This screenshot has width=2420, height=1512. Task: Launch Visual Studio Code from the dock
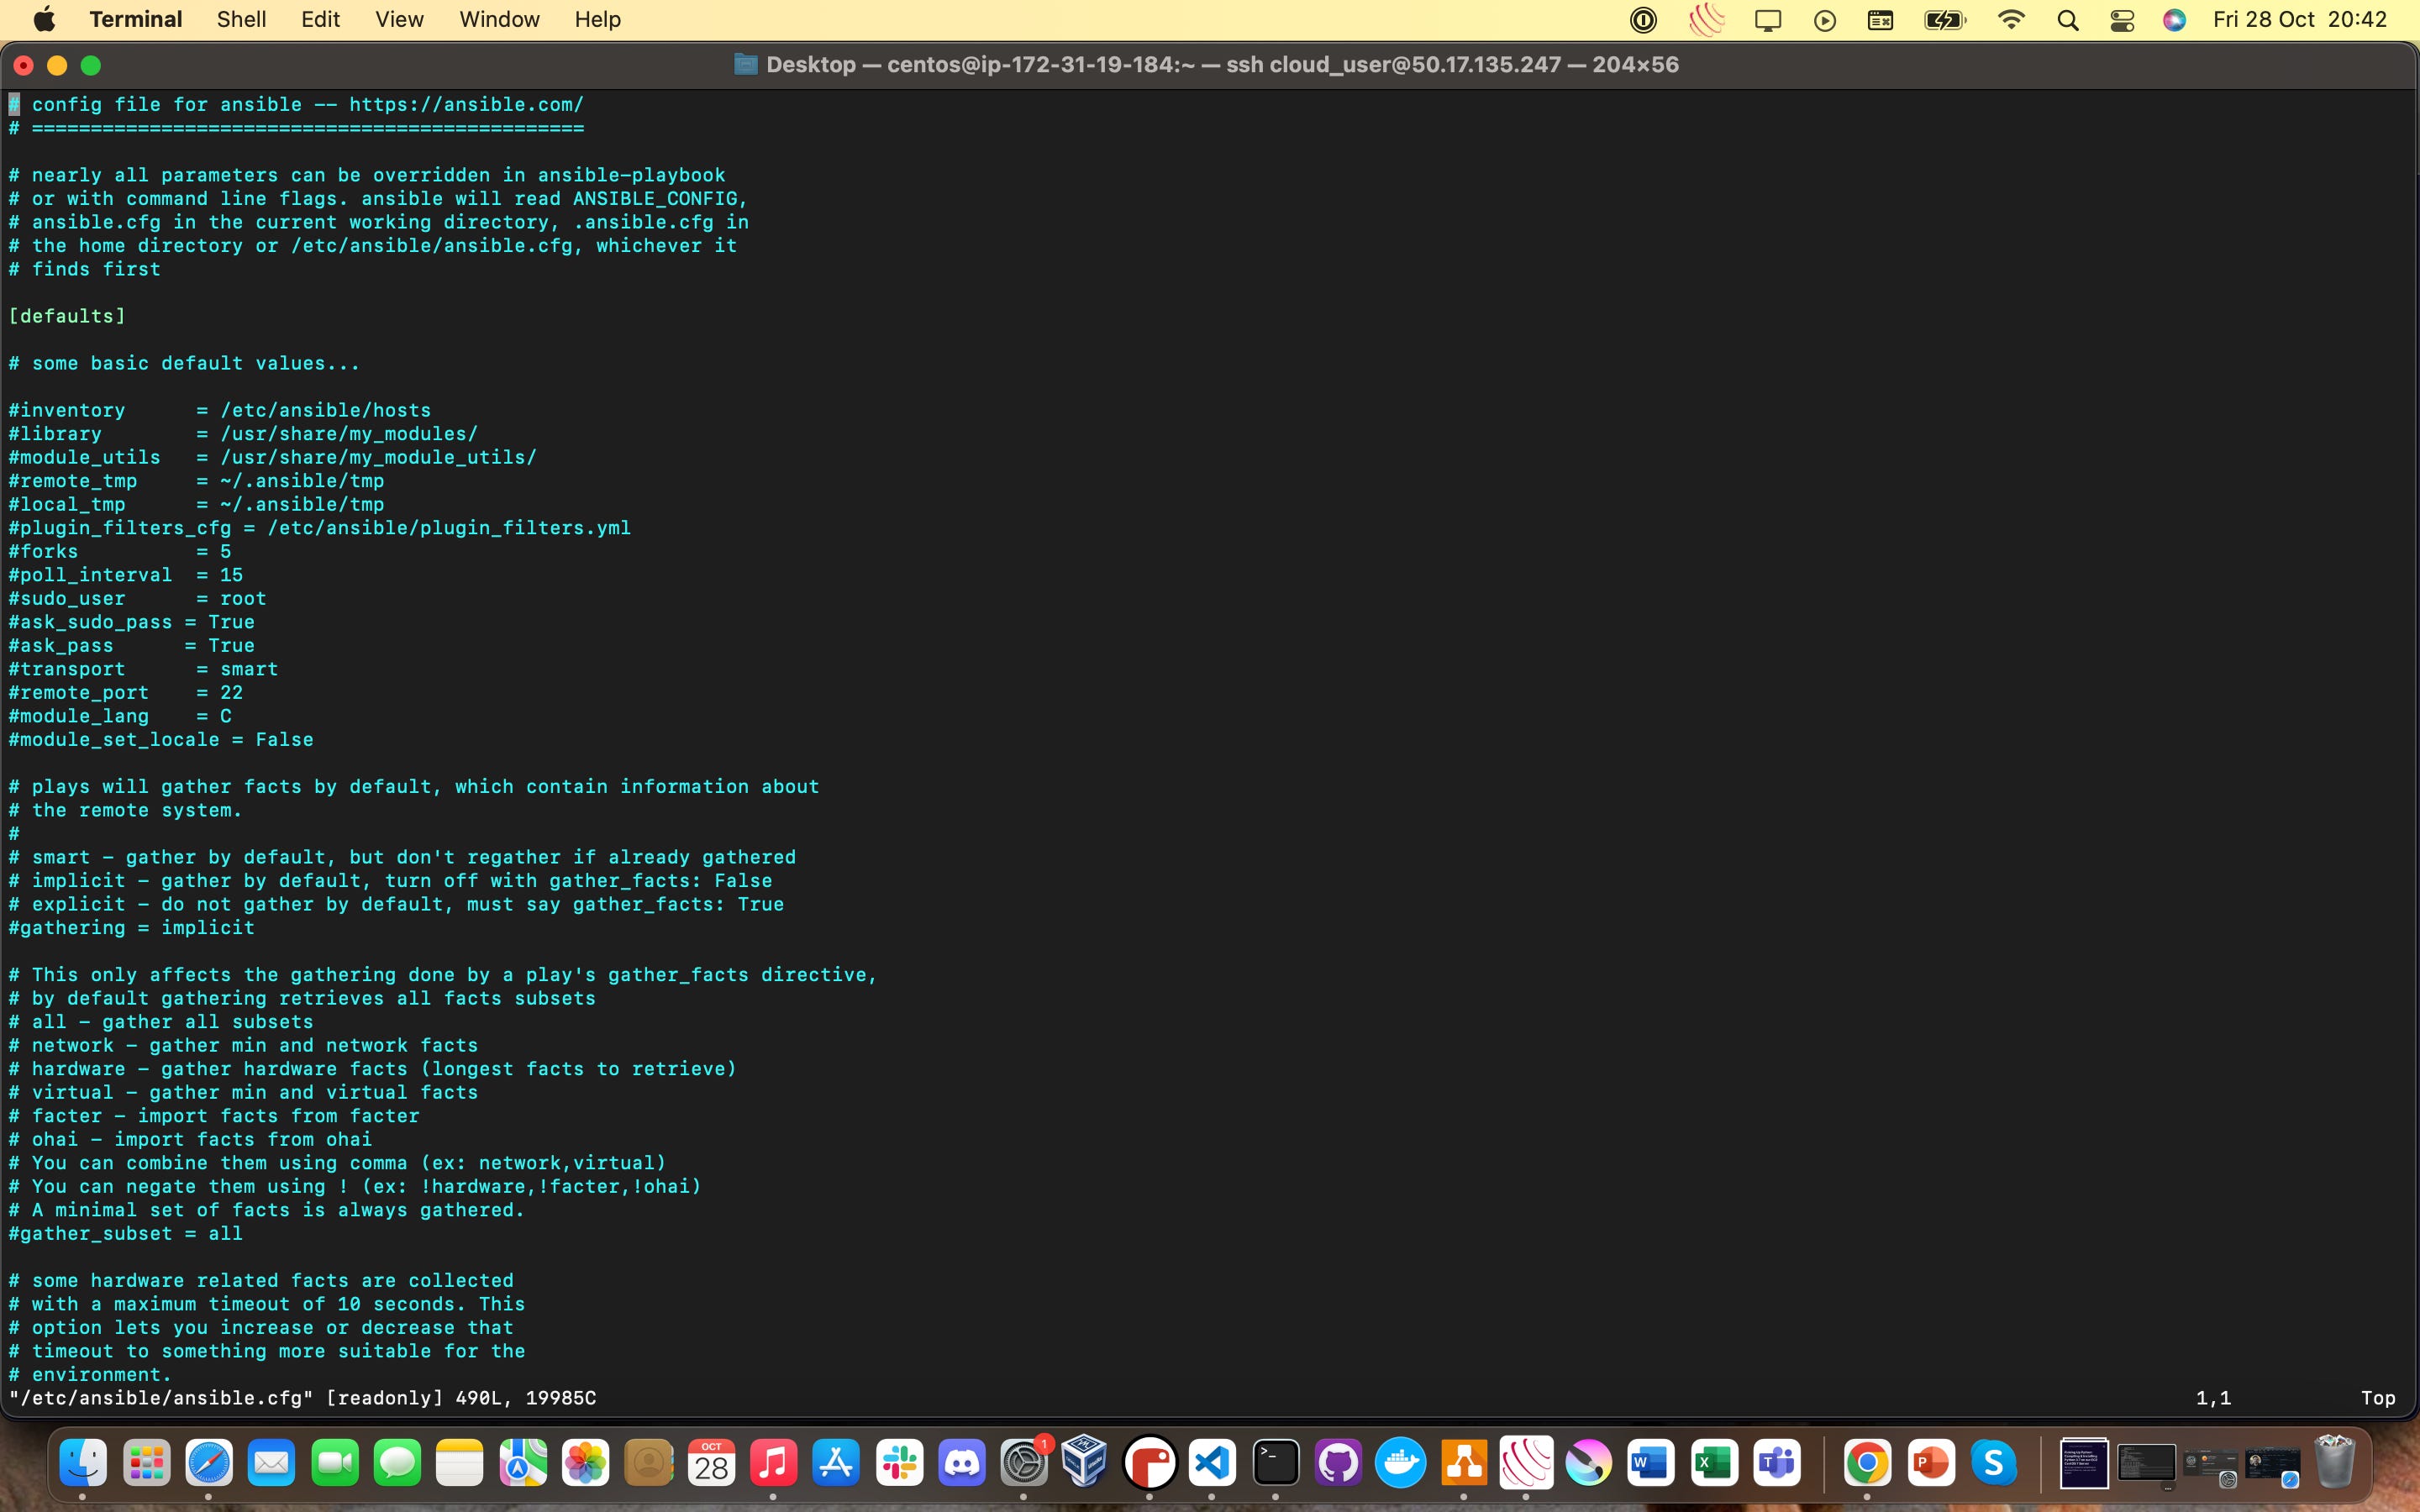point(1212,1464)
